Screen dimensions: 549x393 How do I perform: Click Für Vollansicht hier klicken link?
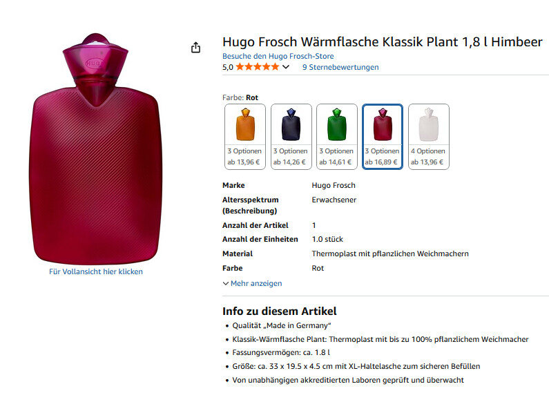(x=96, y=271)
